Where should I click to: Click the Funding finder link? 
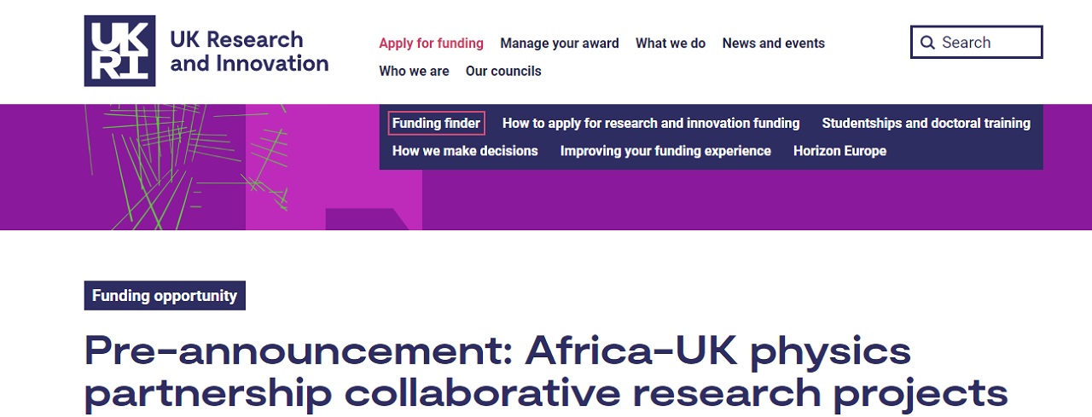[x=436, y=124]
